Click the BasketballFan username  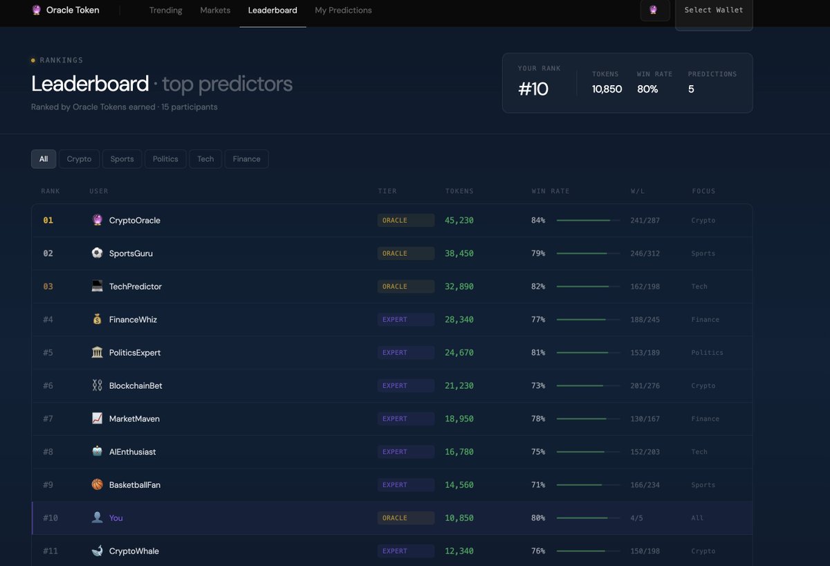point(135,485)
